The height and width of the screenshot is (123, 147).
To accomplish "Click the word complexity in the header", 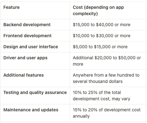I will pos(85,14).
